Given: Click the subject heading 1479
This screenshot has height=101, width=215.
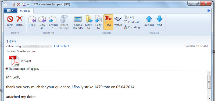Looking at the screenshot, I should pyautogui.click(x=11, y=42).
